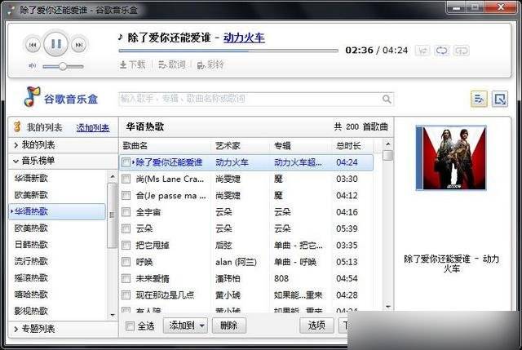This screenshot has height=350, width=522.
Task: Tick the checkbox next to 未来爱情
Action: point(126,278)
